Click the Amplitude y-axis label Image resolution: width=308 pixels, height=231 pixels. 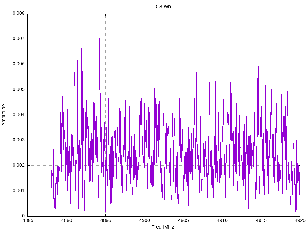point(4,115)
